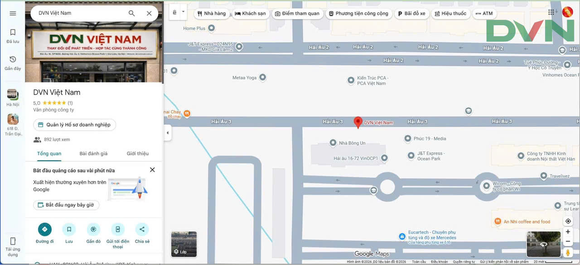Click the search magnifier icon
This screenshot has height=265, width=580.
tap(131, 13)
